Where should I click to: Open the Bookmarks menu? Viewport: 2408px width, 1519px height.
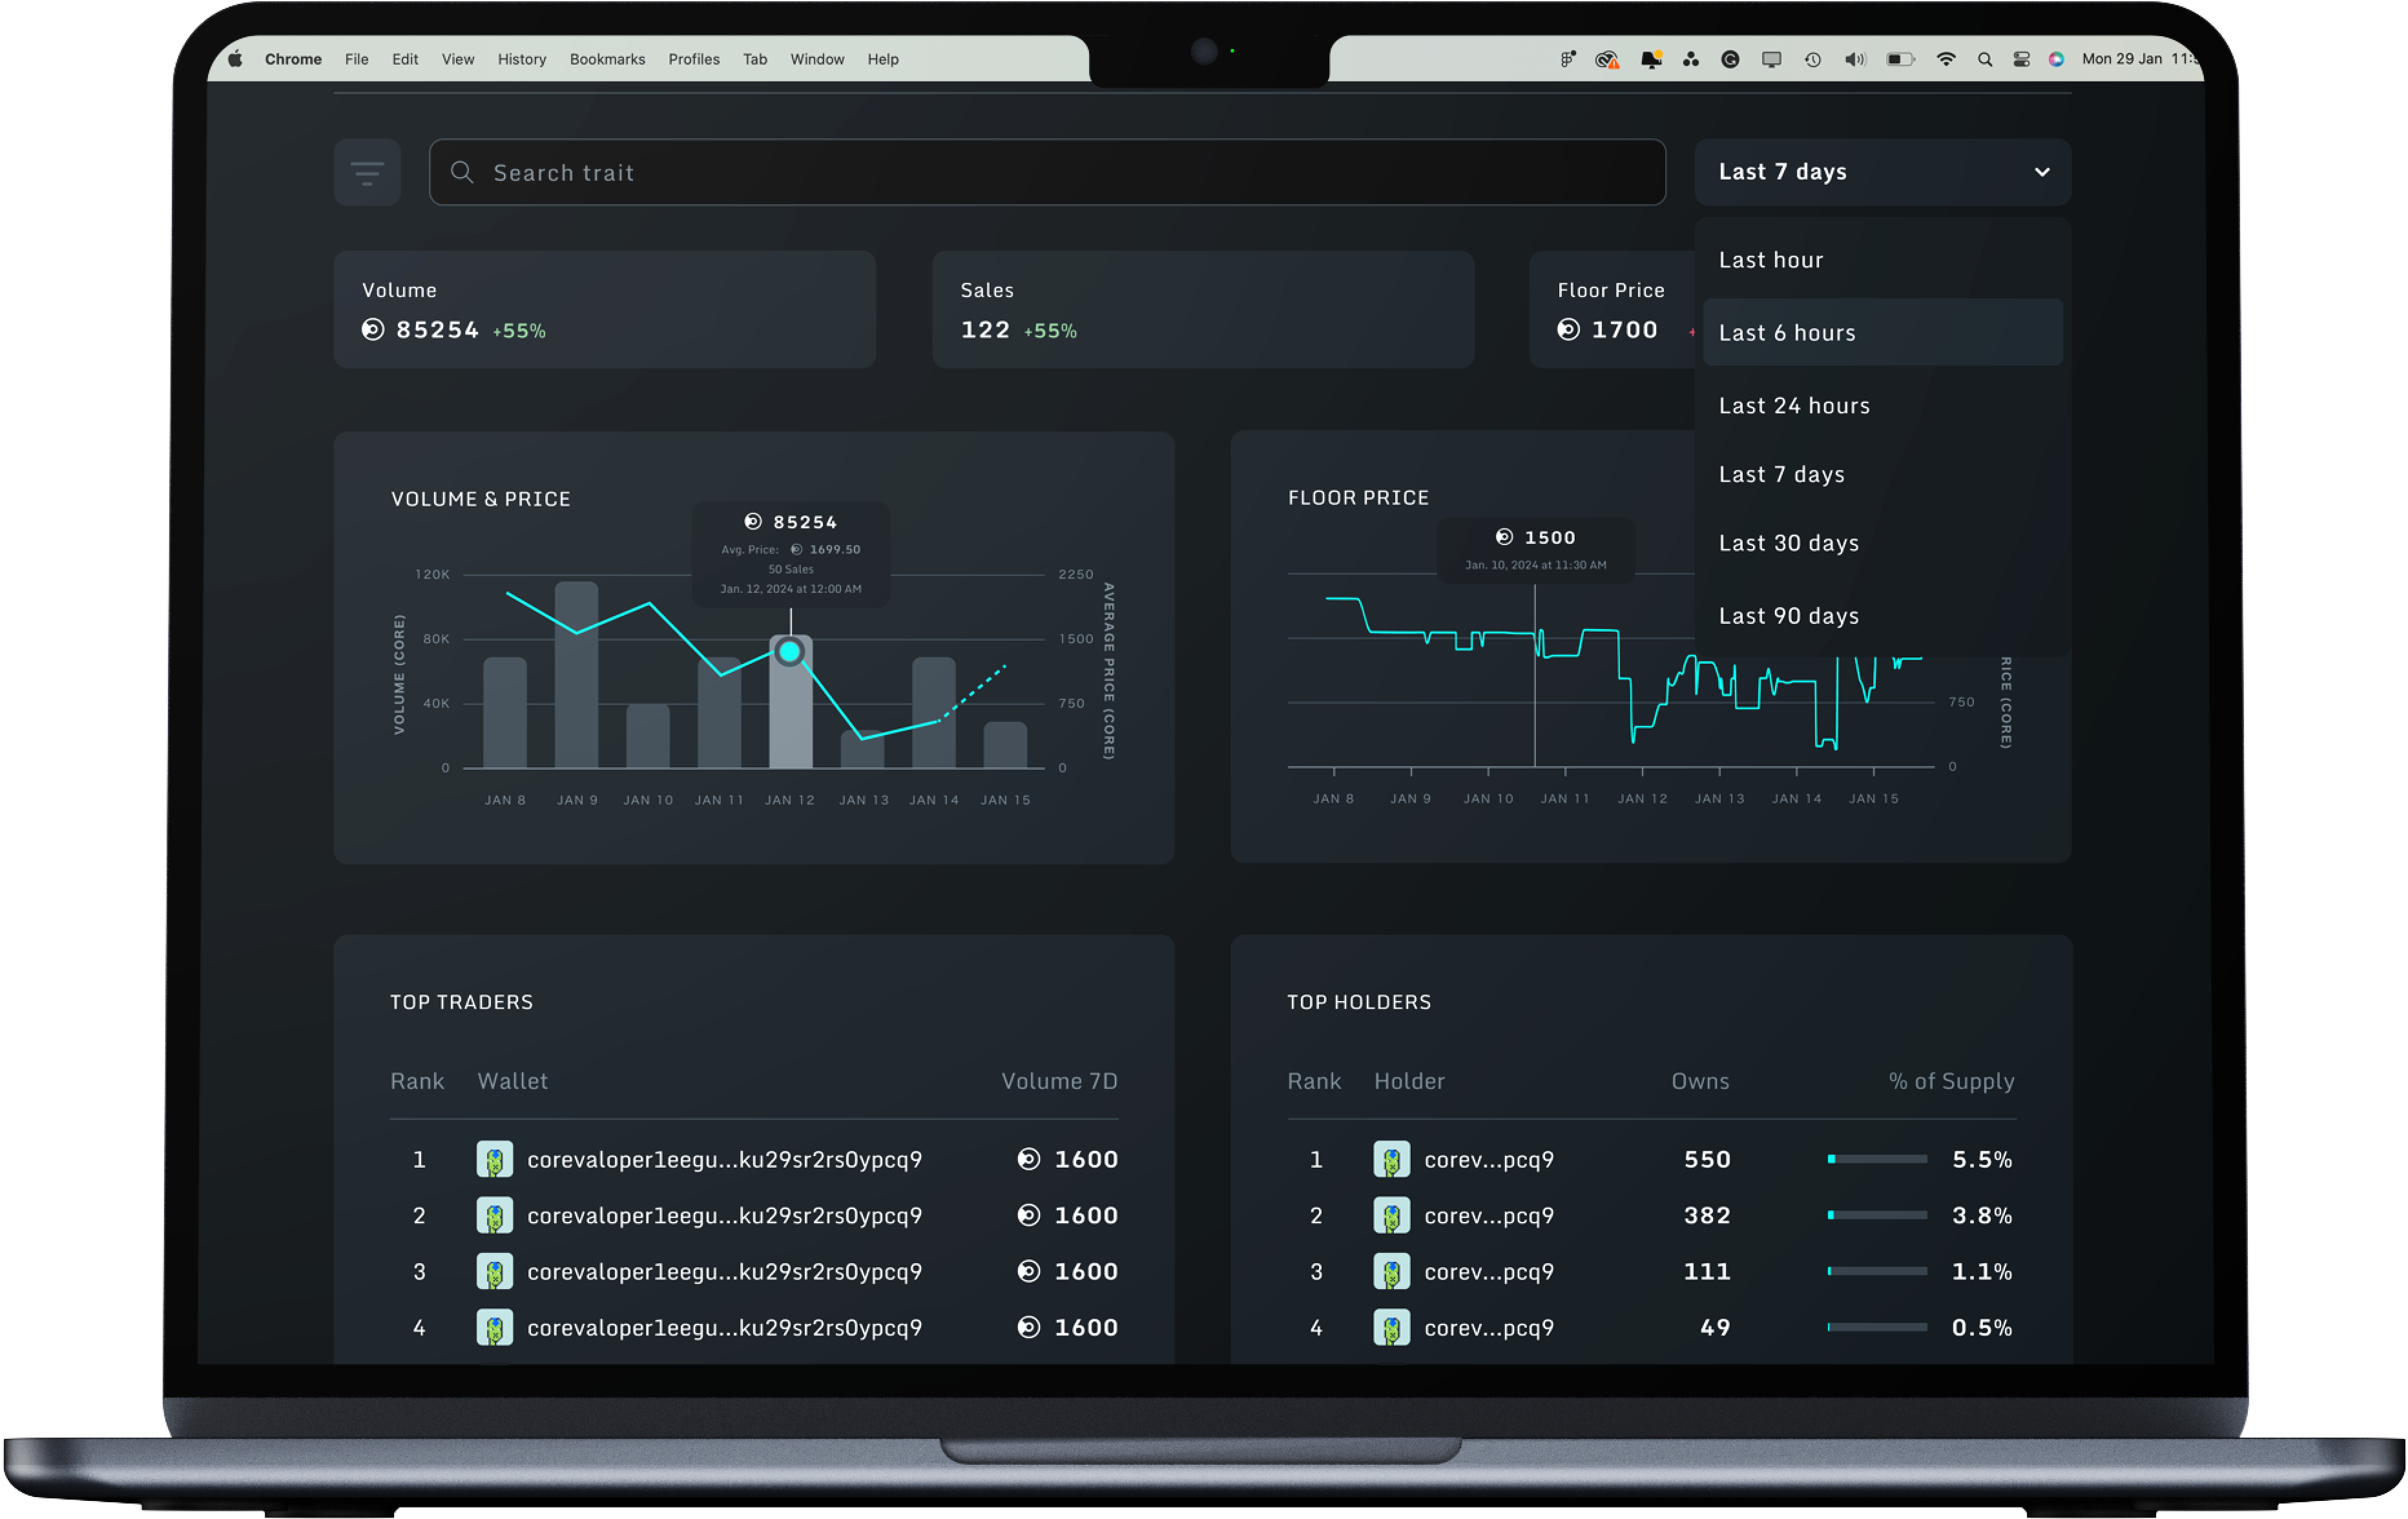[x=607, y=60]
